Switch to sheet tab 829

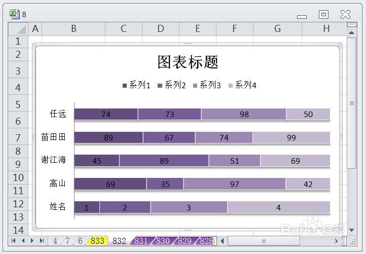click(x=185, y=241)
